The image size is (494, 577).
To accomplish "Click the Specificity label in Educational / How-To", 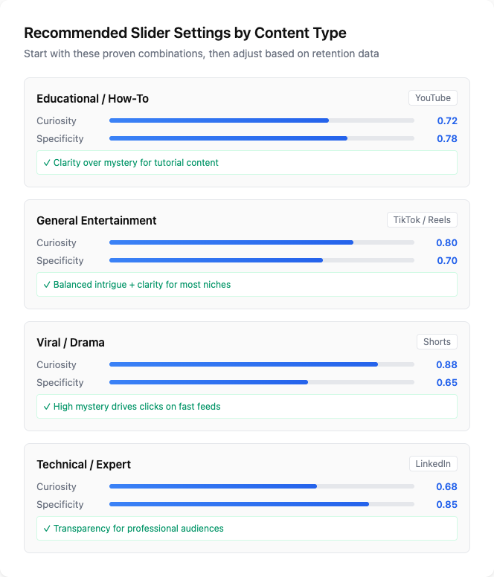I will pos(60,139).
